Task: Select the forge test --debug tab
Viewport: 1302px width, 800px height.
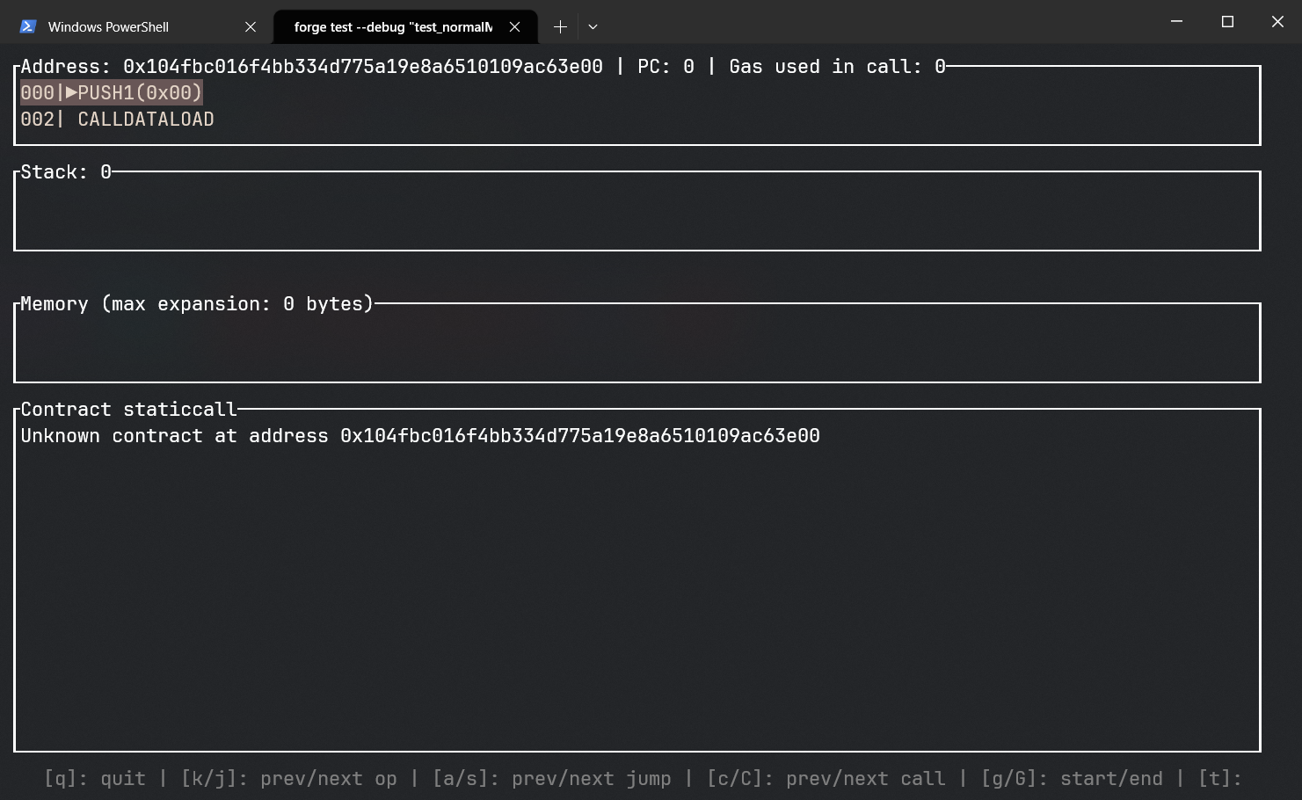Action: click(405, 26)
